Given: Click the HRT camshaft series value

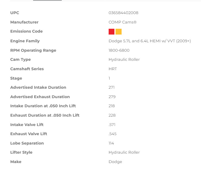Looking at the screenshot, I should pyautogui.click(x=113, y=69).
